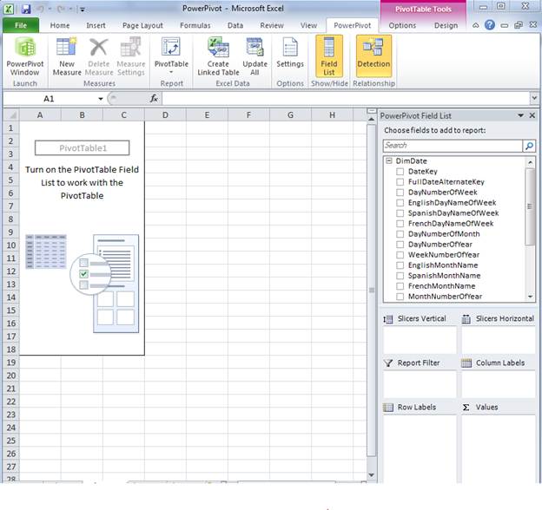Expand the formula bar
Viewport: 542px width, 510px height.
click(x=534, y=99)
